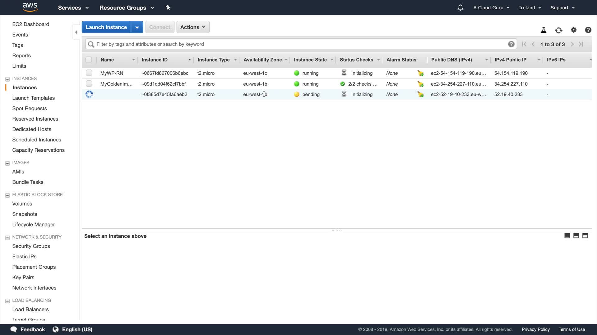
Task: Click the search filter help icon
Action: click(511, 44)
